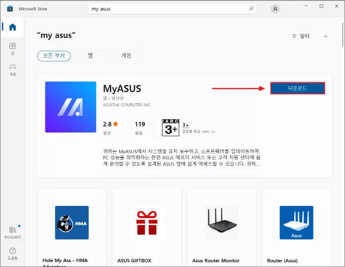
Task: Click the IARC 3+ rating badge
Action: (x=171, y=128)
